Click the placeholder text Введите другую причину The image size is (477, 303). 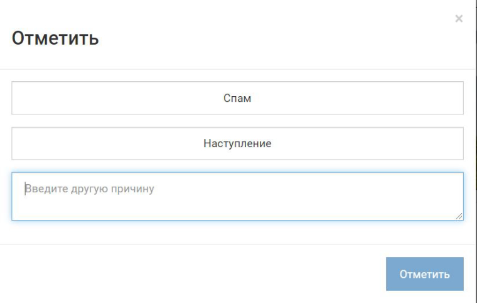point(89,189)
